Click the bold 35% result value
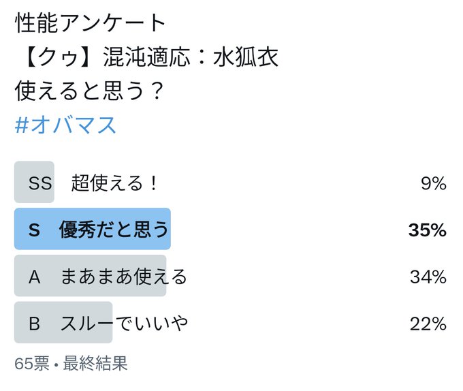The image size is (463, 391). [x=428, y=230]
